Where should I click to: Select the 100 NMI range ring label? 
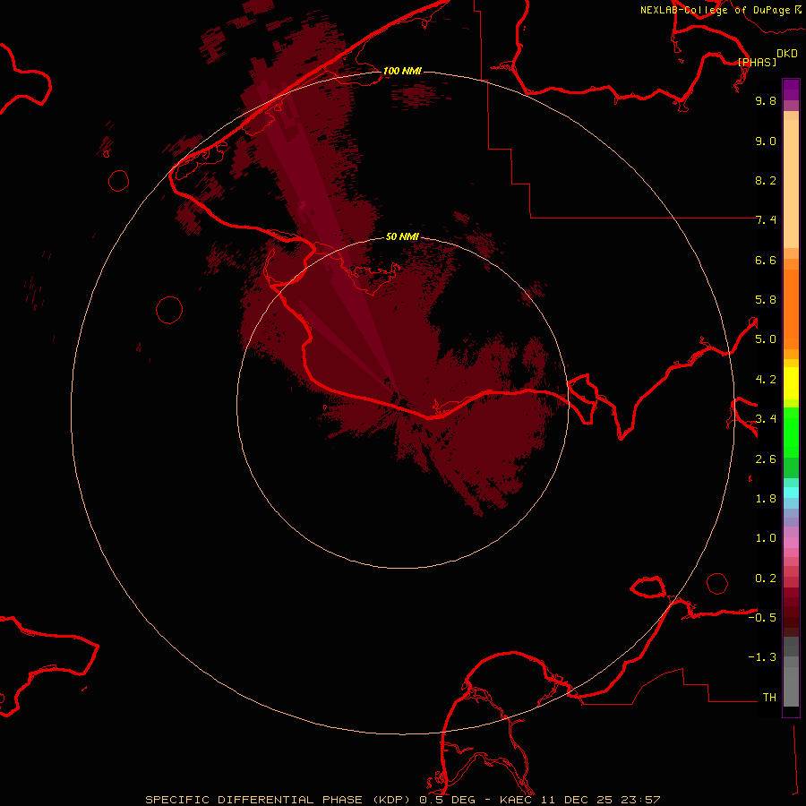(x=402, y=71)
